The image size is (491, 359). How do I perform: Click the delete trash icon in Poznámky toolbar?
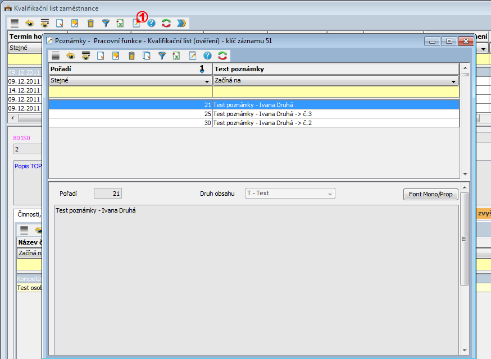tap(131, 56)
